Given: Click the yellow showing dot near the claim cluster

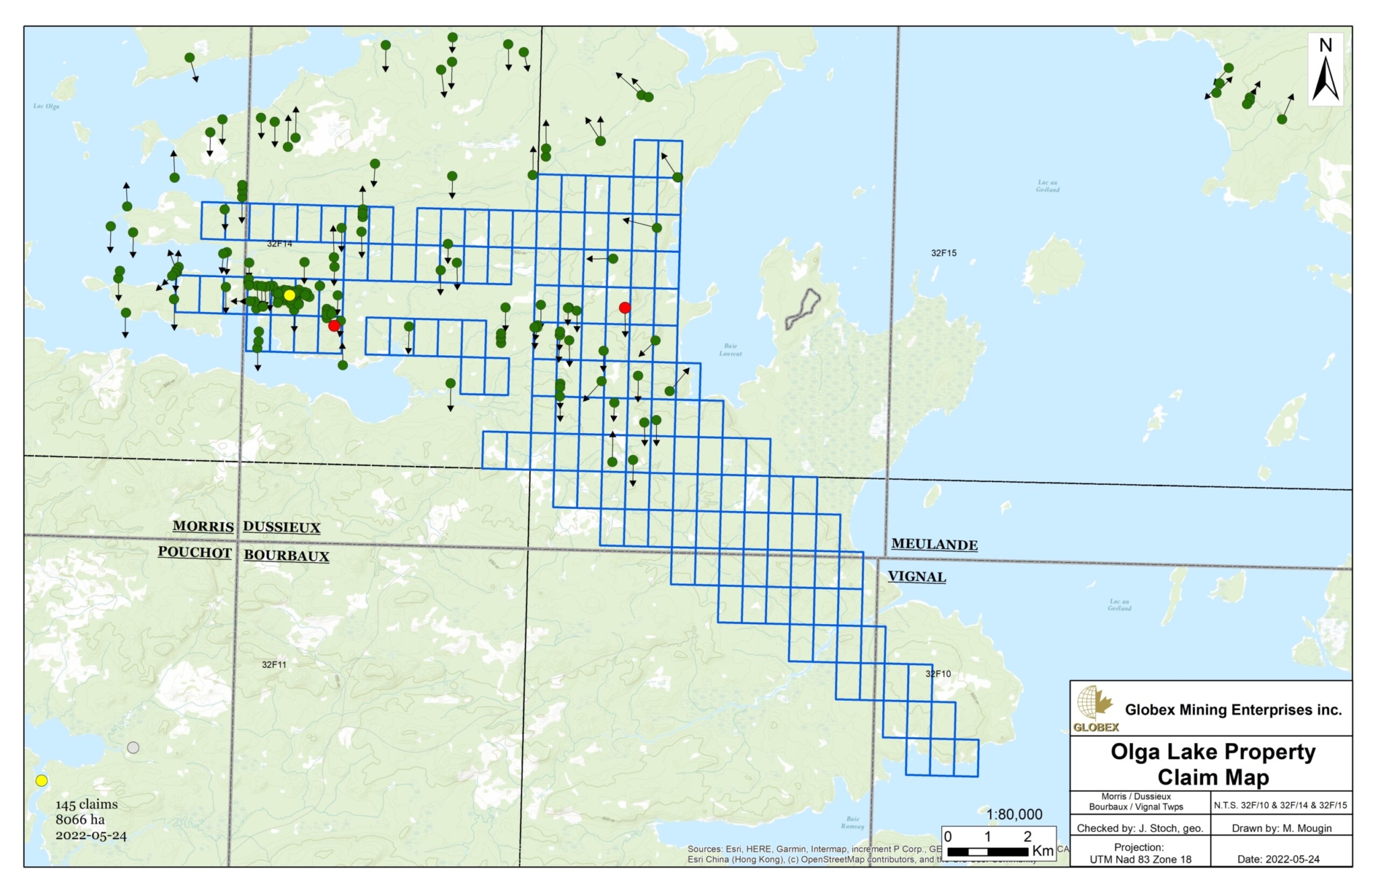Looking at the screenshot, I should tap(290, 296).
